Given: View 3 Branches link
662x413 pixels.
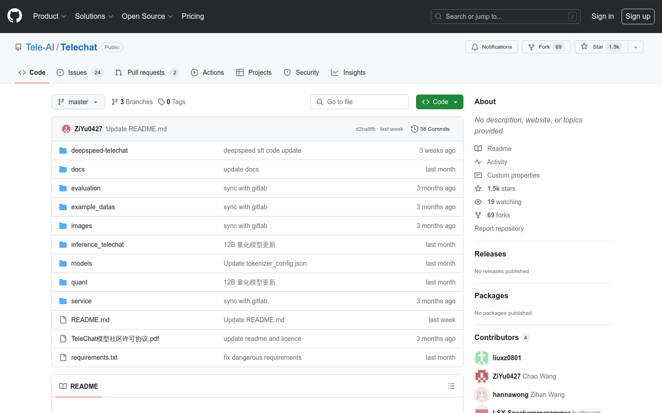Looking at the screenshot, I should [x=132, y=102].
